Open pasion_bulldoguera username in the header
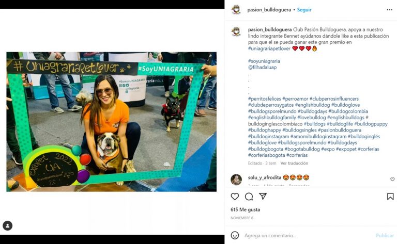Viewport: 397px width, 244px height. 269,10
